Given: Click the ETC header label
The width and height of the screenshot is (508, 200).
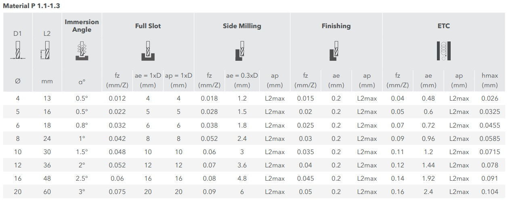Looking at the screenshot, I should point(443,26).
